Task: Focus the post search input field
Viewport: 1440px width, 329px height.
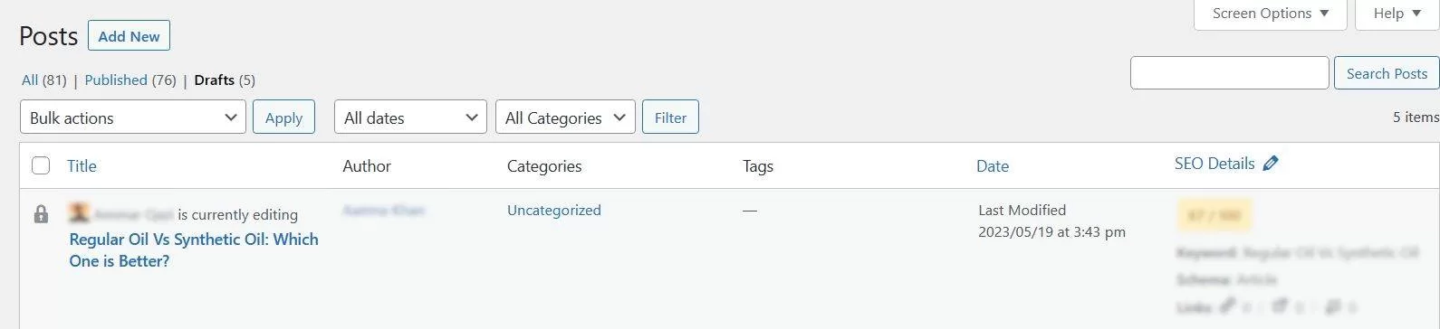Action: tap(1230, 73)
